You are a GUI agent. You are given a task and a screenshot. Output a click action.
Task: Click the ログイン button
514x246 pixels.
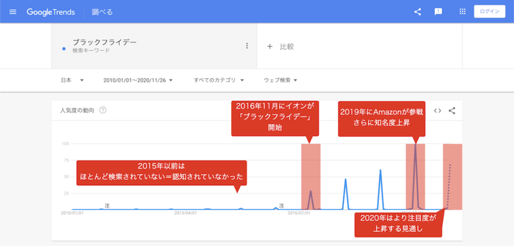point(490,12)
